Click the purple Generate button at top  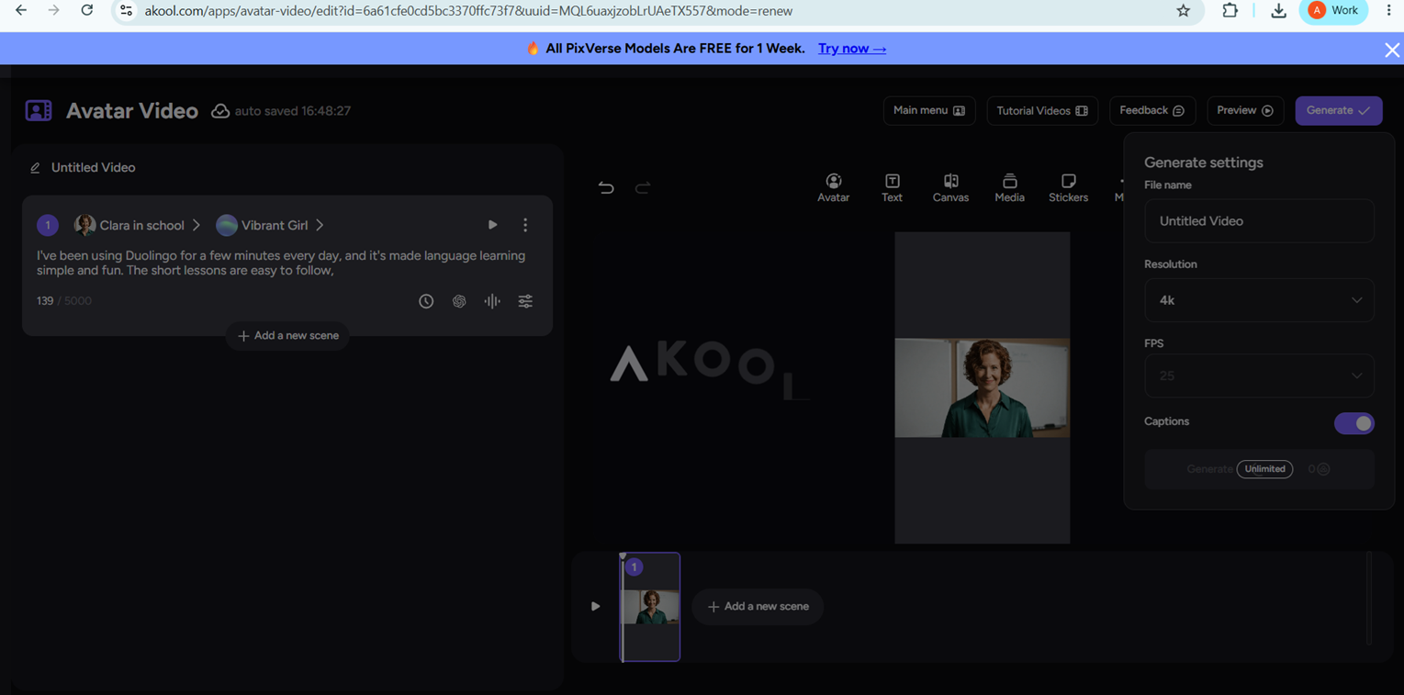pos(1338,110)
